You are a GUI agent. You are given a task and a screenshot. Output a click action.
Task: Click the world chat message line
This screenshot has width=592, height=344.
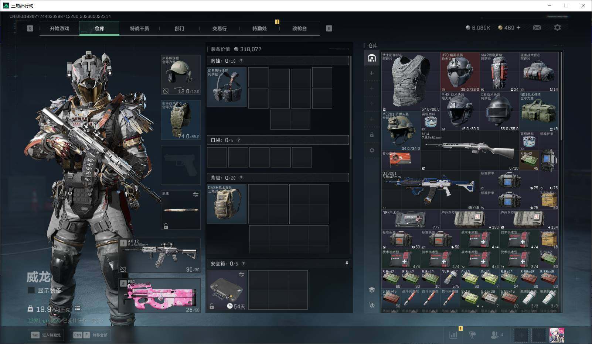point(65,320)
